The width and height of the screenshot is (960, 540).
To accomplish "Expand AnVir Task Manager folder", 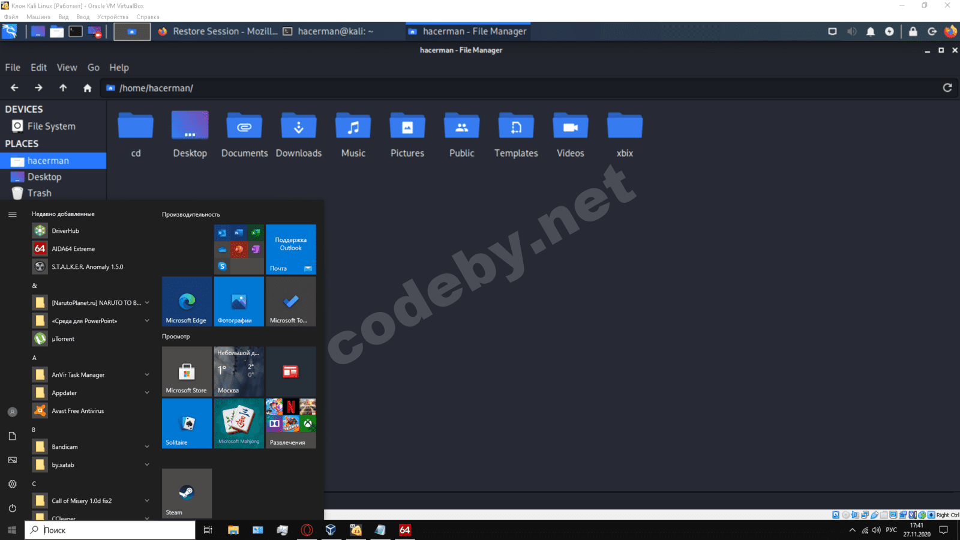I will pyautogui.click(x=147, y=375).
